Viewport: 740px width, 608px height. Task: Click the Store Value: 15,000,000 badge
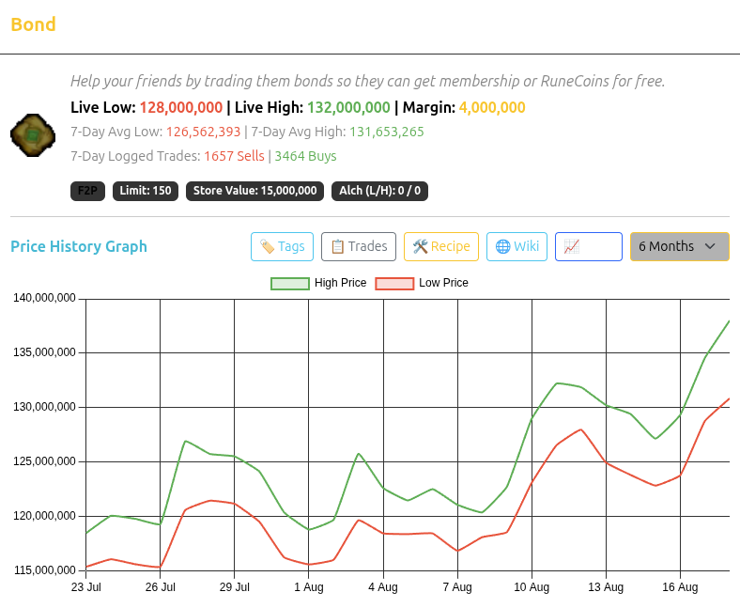pyautogui.click(x=254, y=191)
